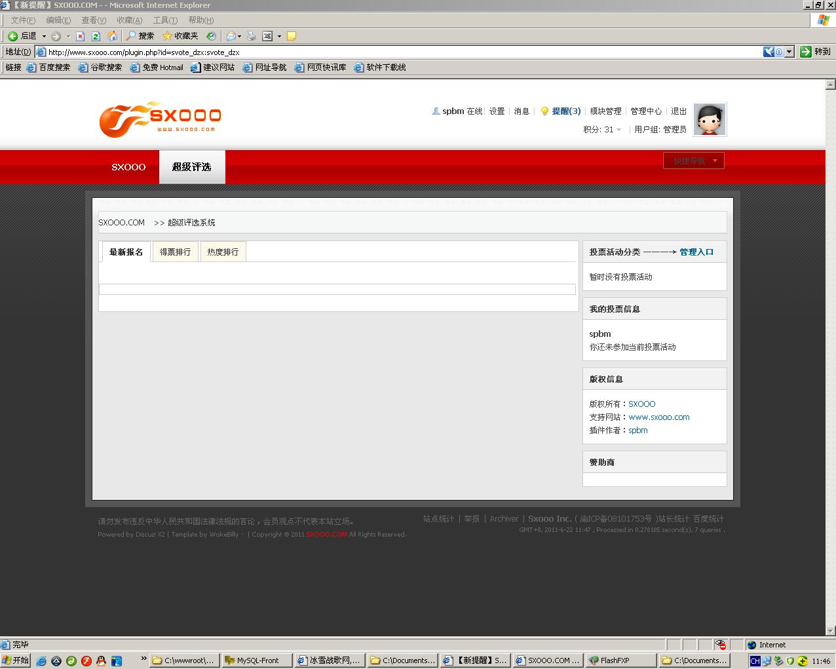Open the Search (搜索) toolbar button
The image size is (836, 669).
tap(140, 36)
